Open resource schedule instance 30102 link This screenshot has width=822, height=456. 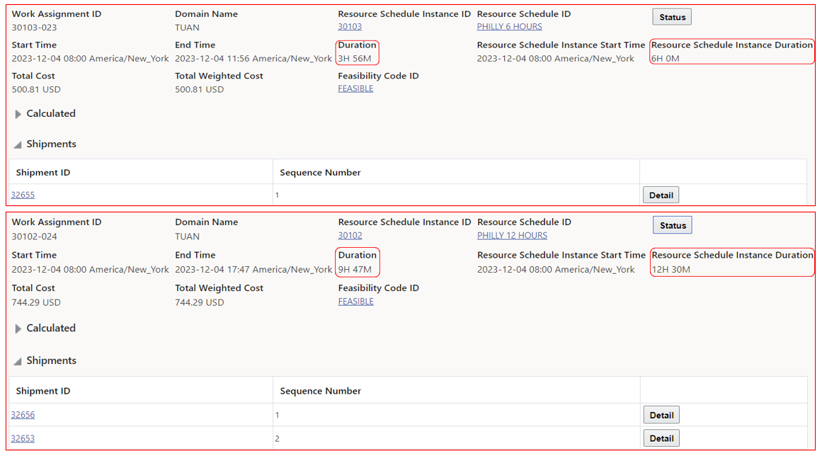tap(350, 236)
